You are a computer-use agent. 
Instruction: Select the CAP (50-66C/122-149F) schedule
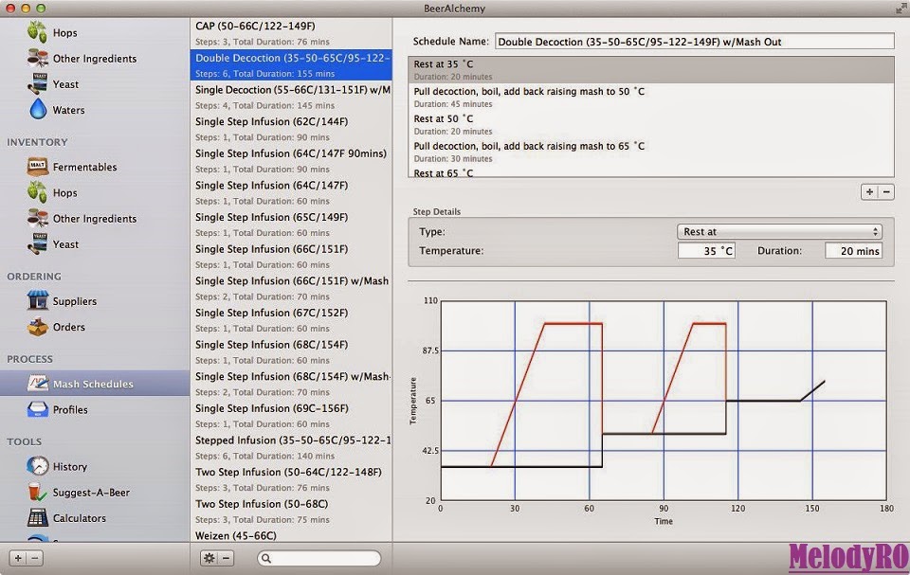tap(291, 34)
